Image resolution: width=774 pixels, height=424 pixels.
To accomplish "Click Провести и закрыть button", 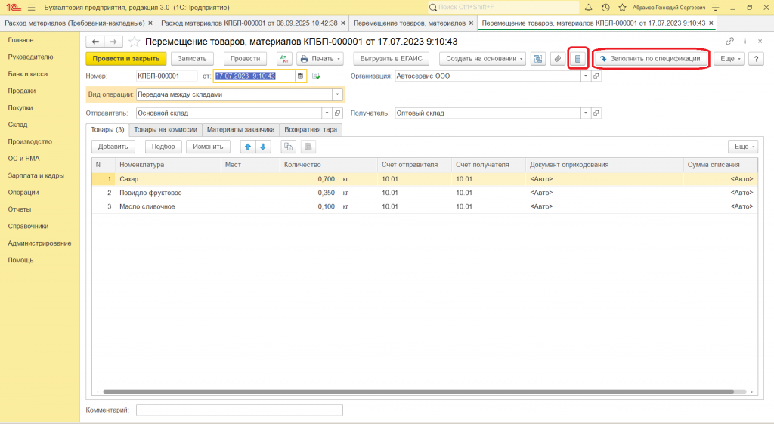I will pos(125,59).
